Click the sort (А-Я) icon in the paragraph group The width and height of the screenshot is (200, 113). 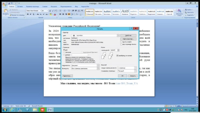click(79, 11)
